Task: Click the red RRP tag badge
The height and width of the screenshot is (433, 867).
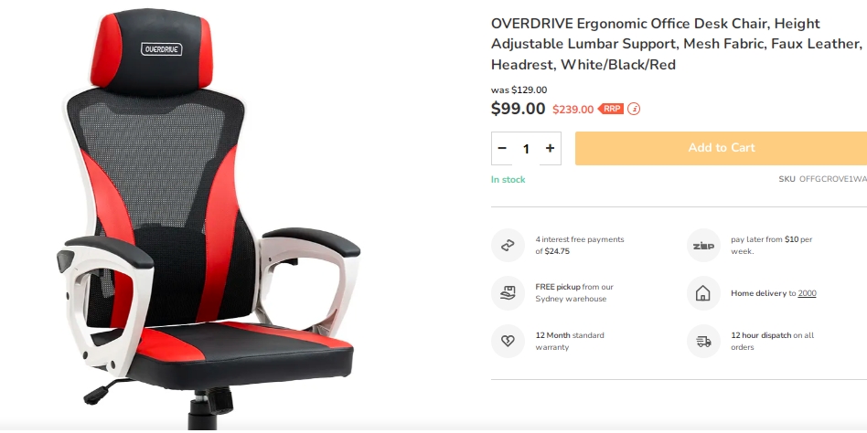Action: coord(610,109)
